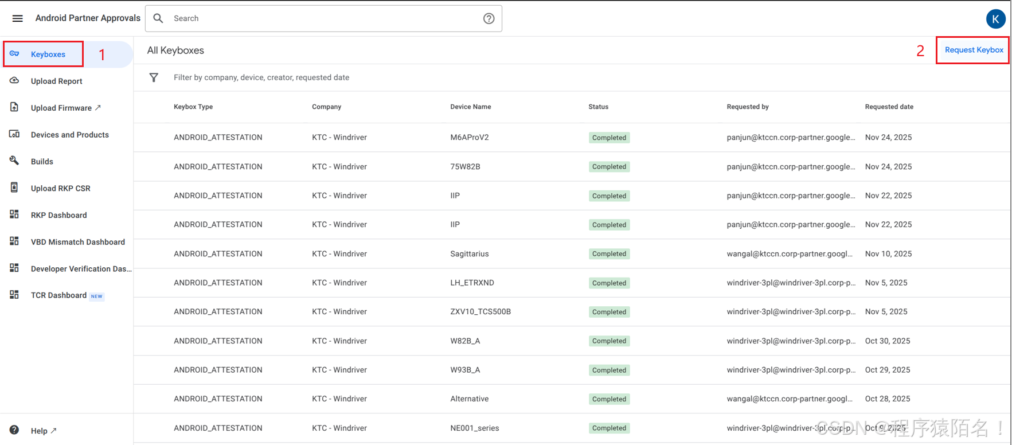Viewport: 1012px width, 445px height.
Task: Click the VBD Mismatch Dashboard icon
Action: coord(14,241)
